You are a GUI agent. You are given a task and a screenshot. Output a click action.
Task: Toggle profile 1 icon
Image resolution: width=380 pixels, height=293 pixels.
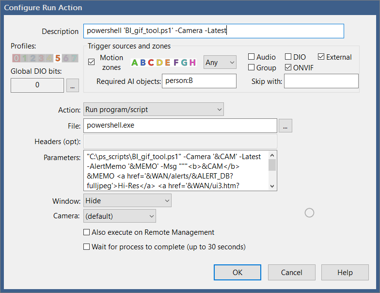(x=24, y=58)
